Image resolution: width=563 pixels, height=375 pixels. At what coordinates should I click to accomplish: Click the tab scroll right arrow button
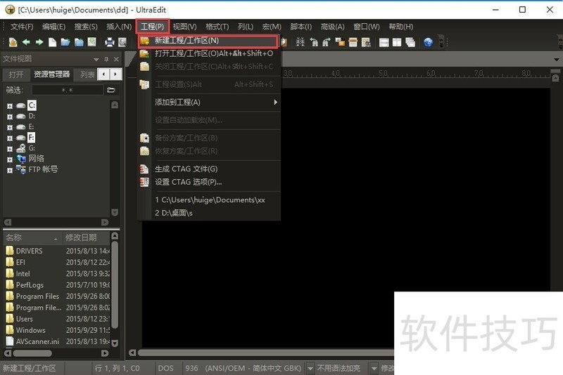[x=115, y=74]
